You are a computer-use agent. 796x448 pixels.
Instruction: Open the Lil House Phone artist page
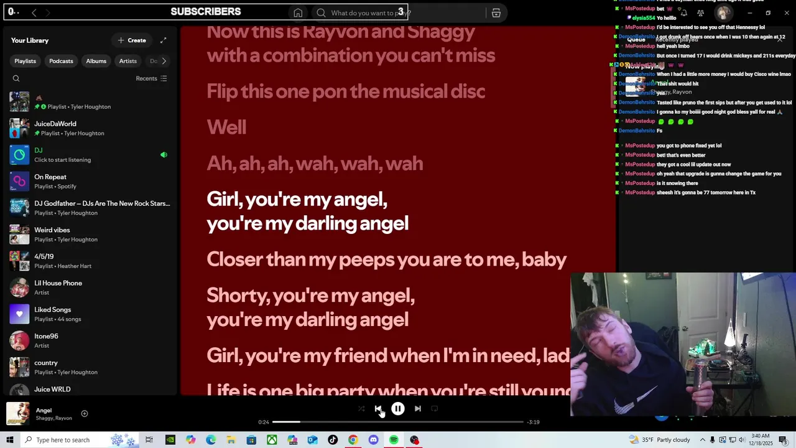pos(90,287)
